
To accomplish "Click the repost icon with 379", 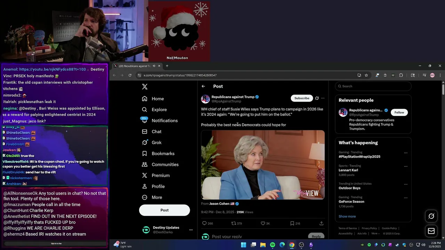I will tap(237, 223).
